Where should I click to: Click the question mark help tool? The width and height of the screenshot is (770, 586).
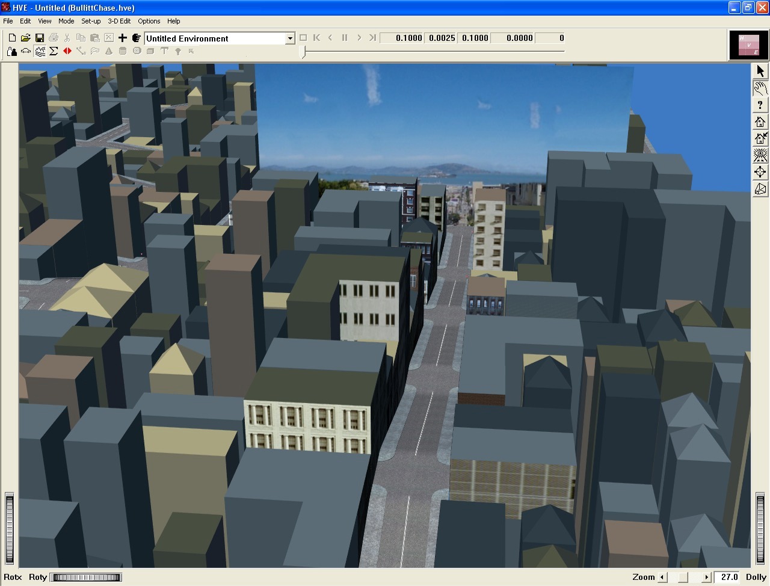click(760, 105)
